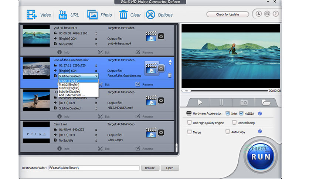View Hardware Accelerator info icon
Viewport: 309px width, 179px height.
coord(260,114)
